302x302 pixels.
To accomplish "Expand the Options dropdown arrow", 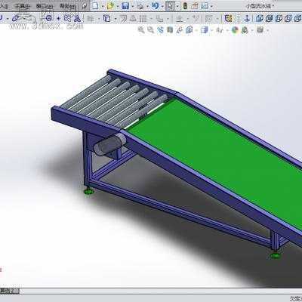I will pos(211,6).
